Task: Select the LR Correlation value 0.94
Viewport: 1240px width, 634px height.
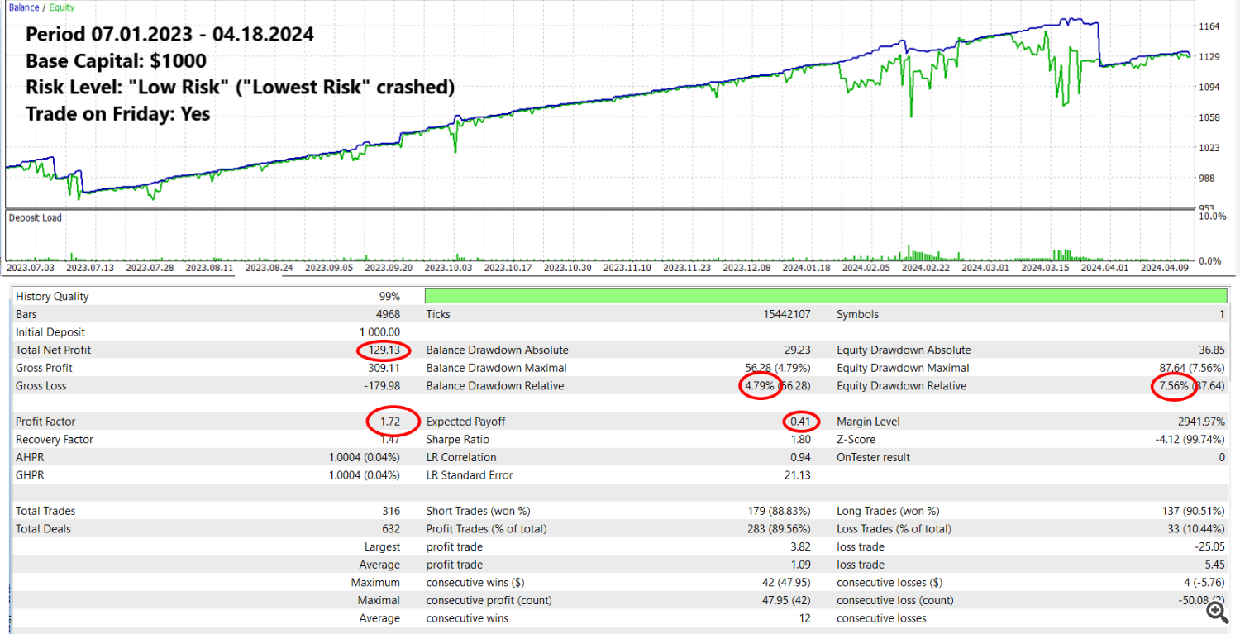Action: pos(799,458)
